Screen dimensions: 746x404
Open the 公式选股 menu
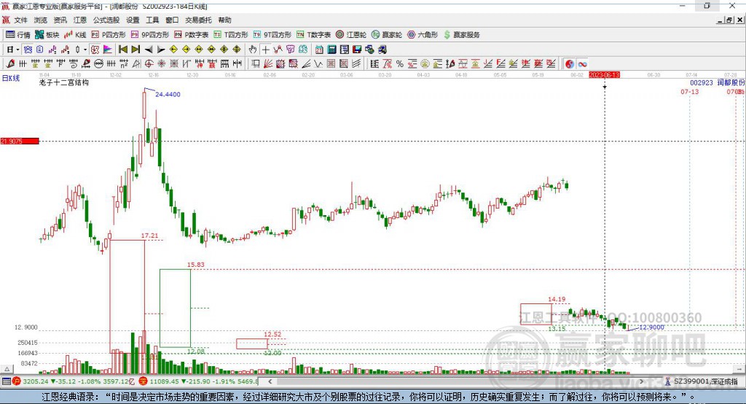pyautogui.click(x=106, y=20)
